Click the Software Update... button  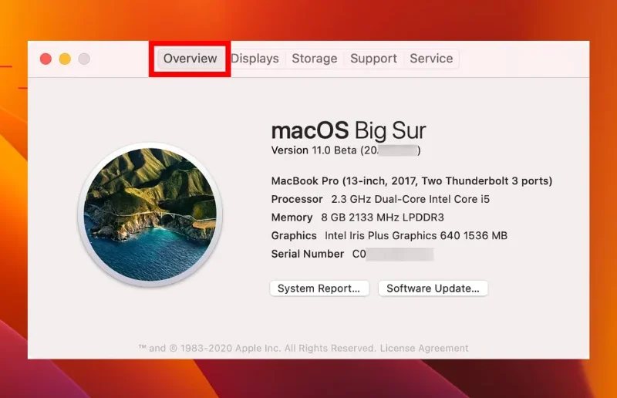pyautogui.click(x=433, y=288)
